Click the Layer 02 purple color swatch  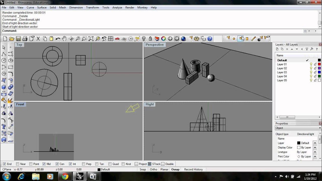click(319, 68)
